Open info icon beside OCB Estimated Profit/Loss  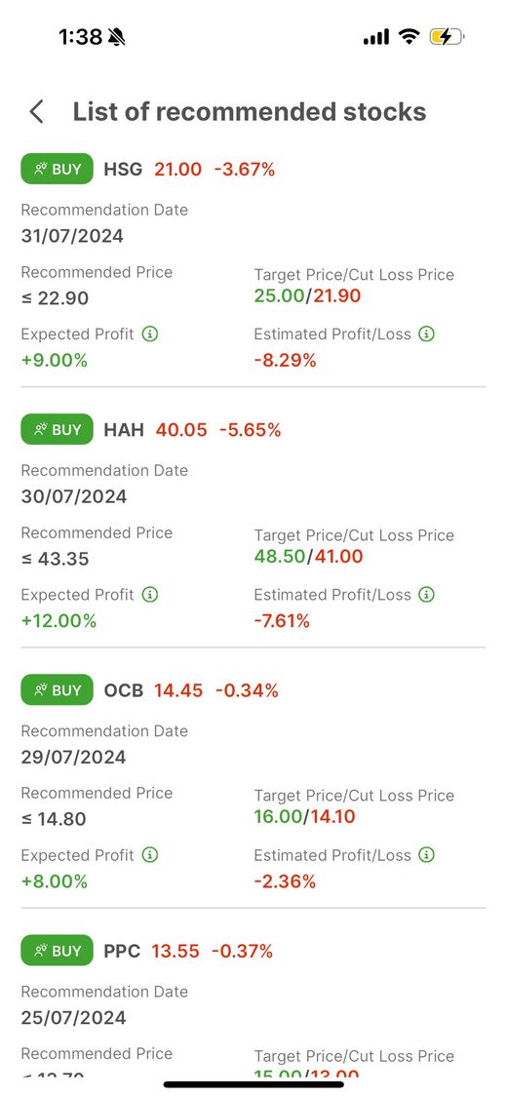coord(427,855)
